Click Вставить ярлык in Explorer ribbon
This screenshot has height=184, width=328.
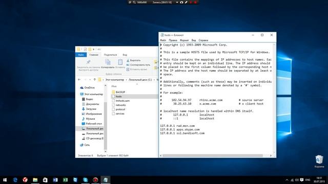click(x=137, y=70)
